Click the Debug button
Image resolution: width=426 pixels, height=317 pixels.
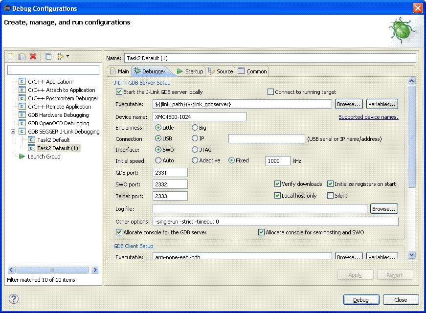pyautogui.click(x=361, y=300)
